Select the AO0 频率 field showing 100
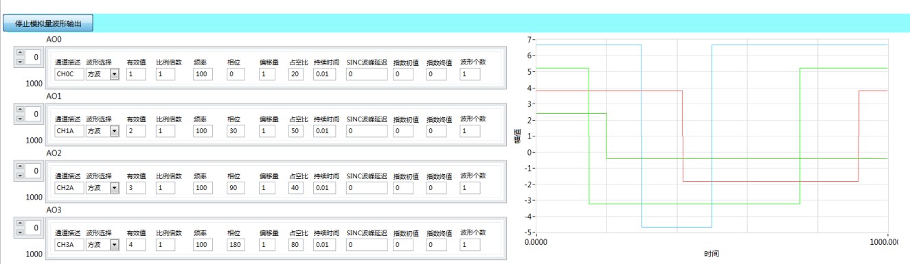The width and height of the screenshot is (910, 264). coord(203,74)
